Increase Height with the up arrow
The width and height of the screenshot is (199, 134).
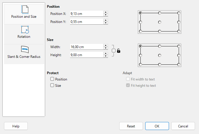(106, 53)
